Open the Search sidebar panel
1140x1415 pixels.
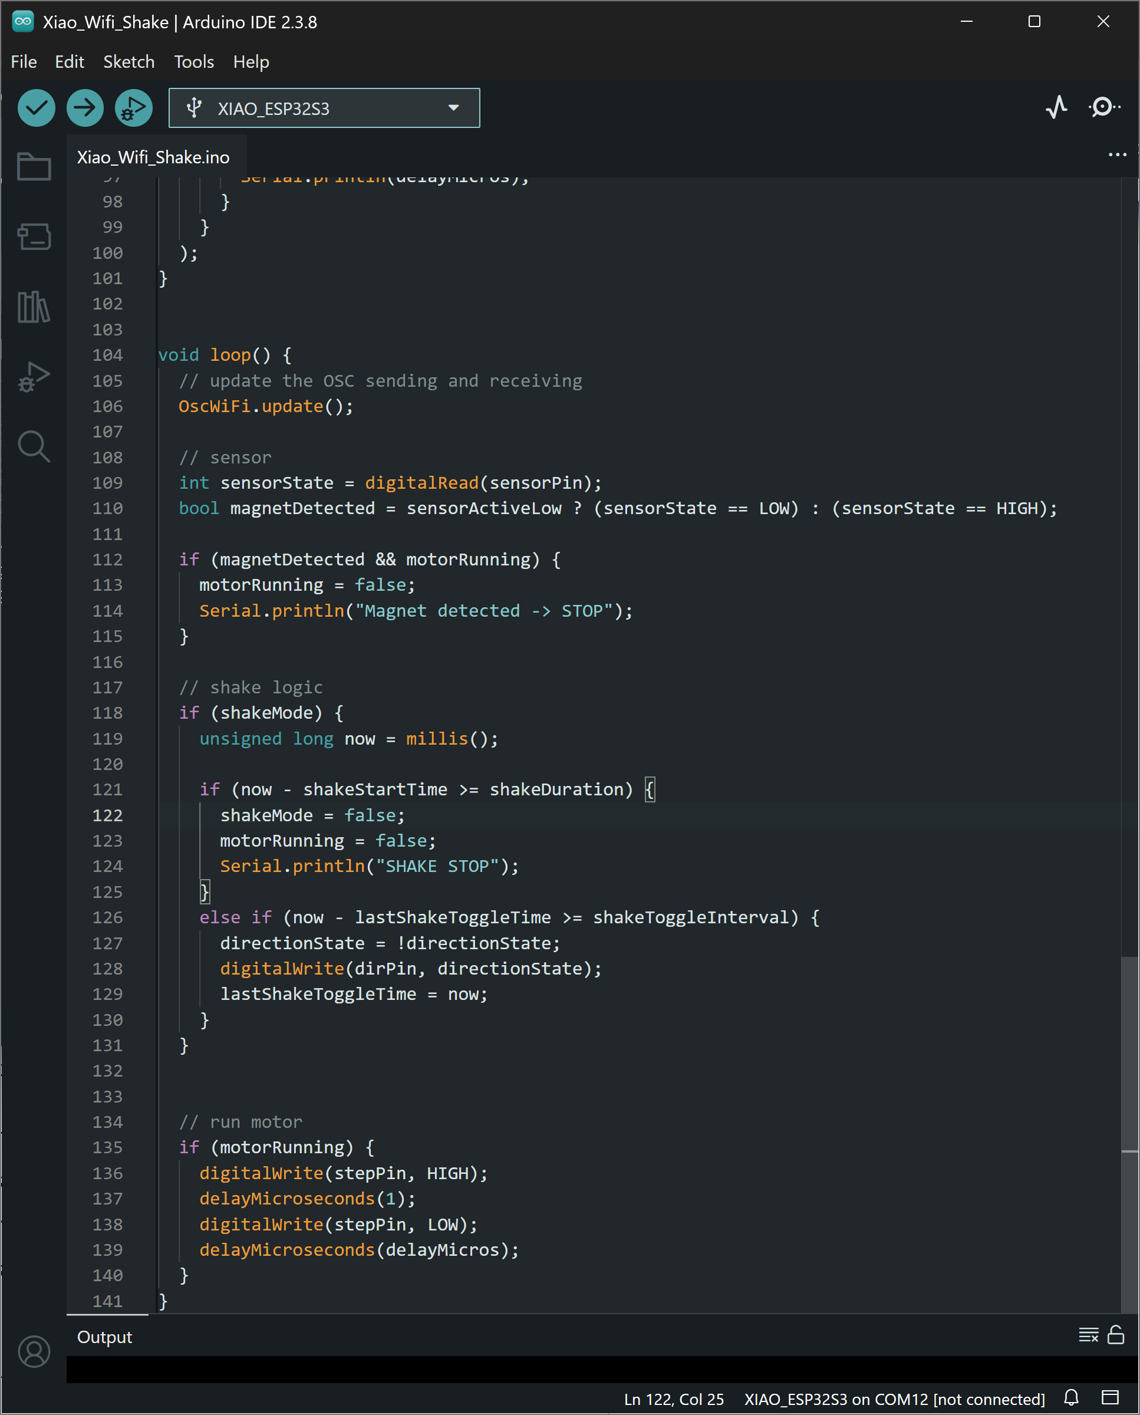[34, 447]
